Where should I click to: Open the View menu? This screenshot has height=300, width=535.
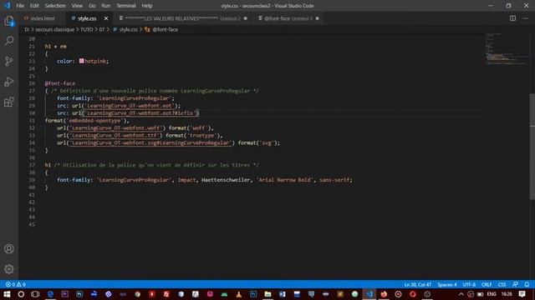[77, 6]
